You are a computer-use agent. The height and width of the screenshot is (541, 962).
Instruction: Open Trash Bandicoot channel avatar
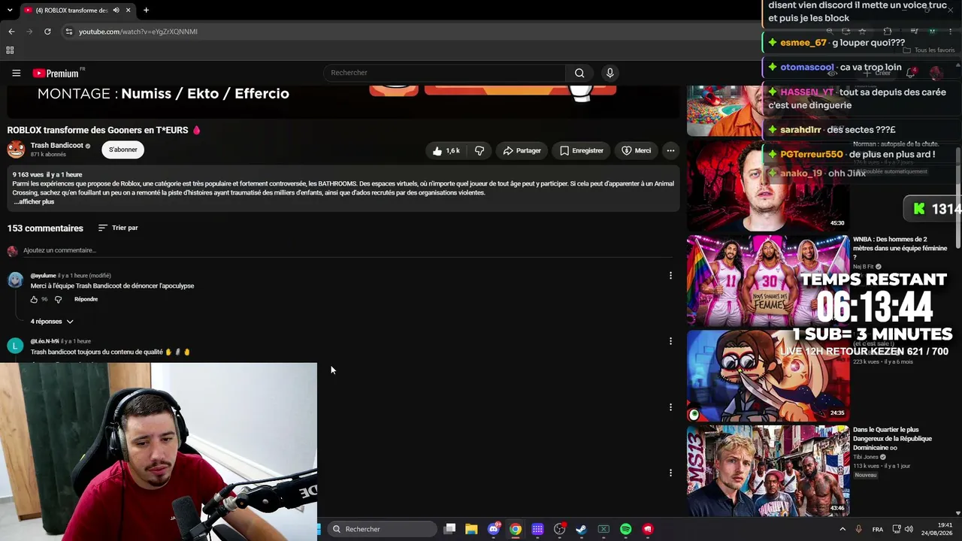click(x=16, y=149)
